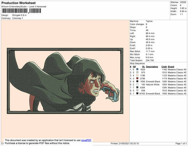Click the 'Production Worksheet' title
Screen dimensions: 188x146
pos(18,3)
